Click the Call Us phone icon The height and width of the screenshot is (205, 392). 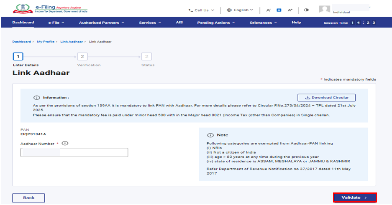click(190, 10)
